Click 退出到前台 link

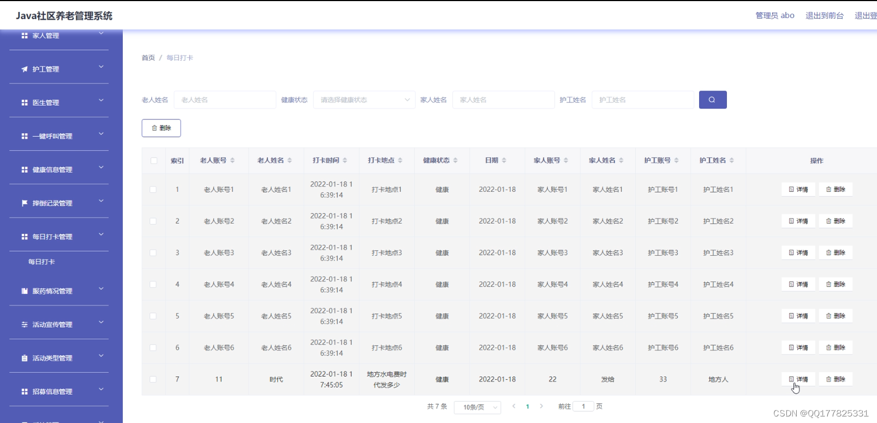pyautogui.click(x=825, y=15)
